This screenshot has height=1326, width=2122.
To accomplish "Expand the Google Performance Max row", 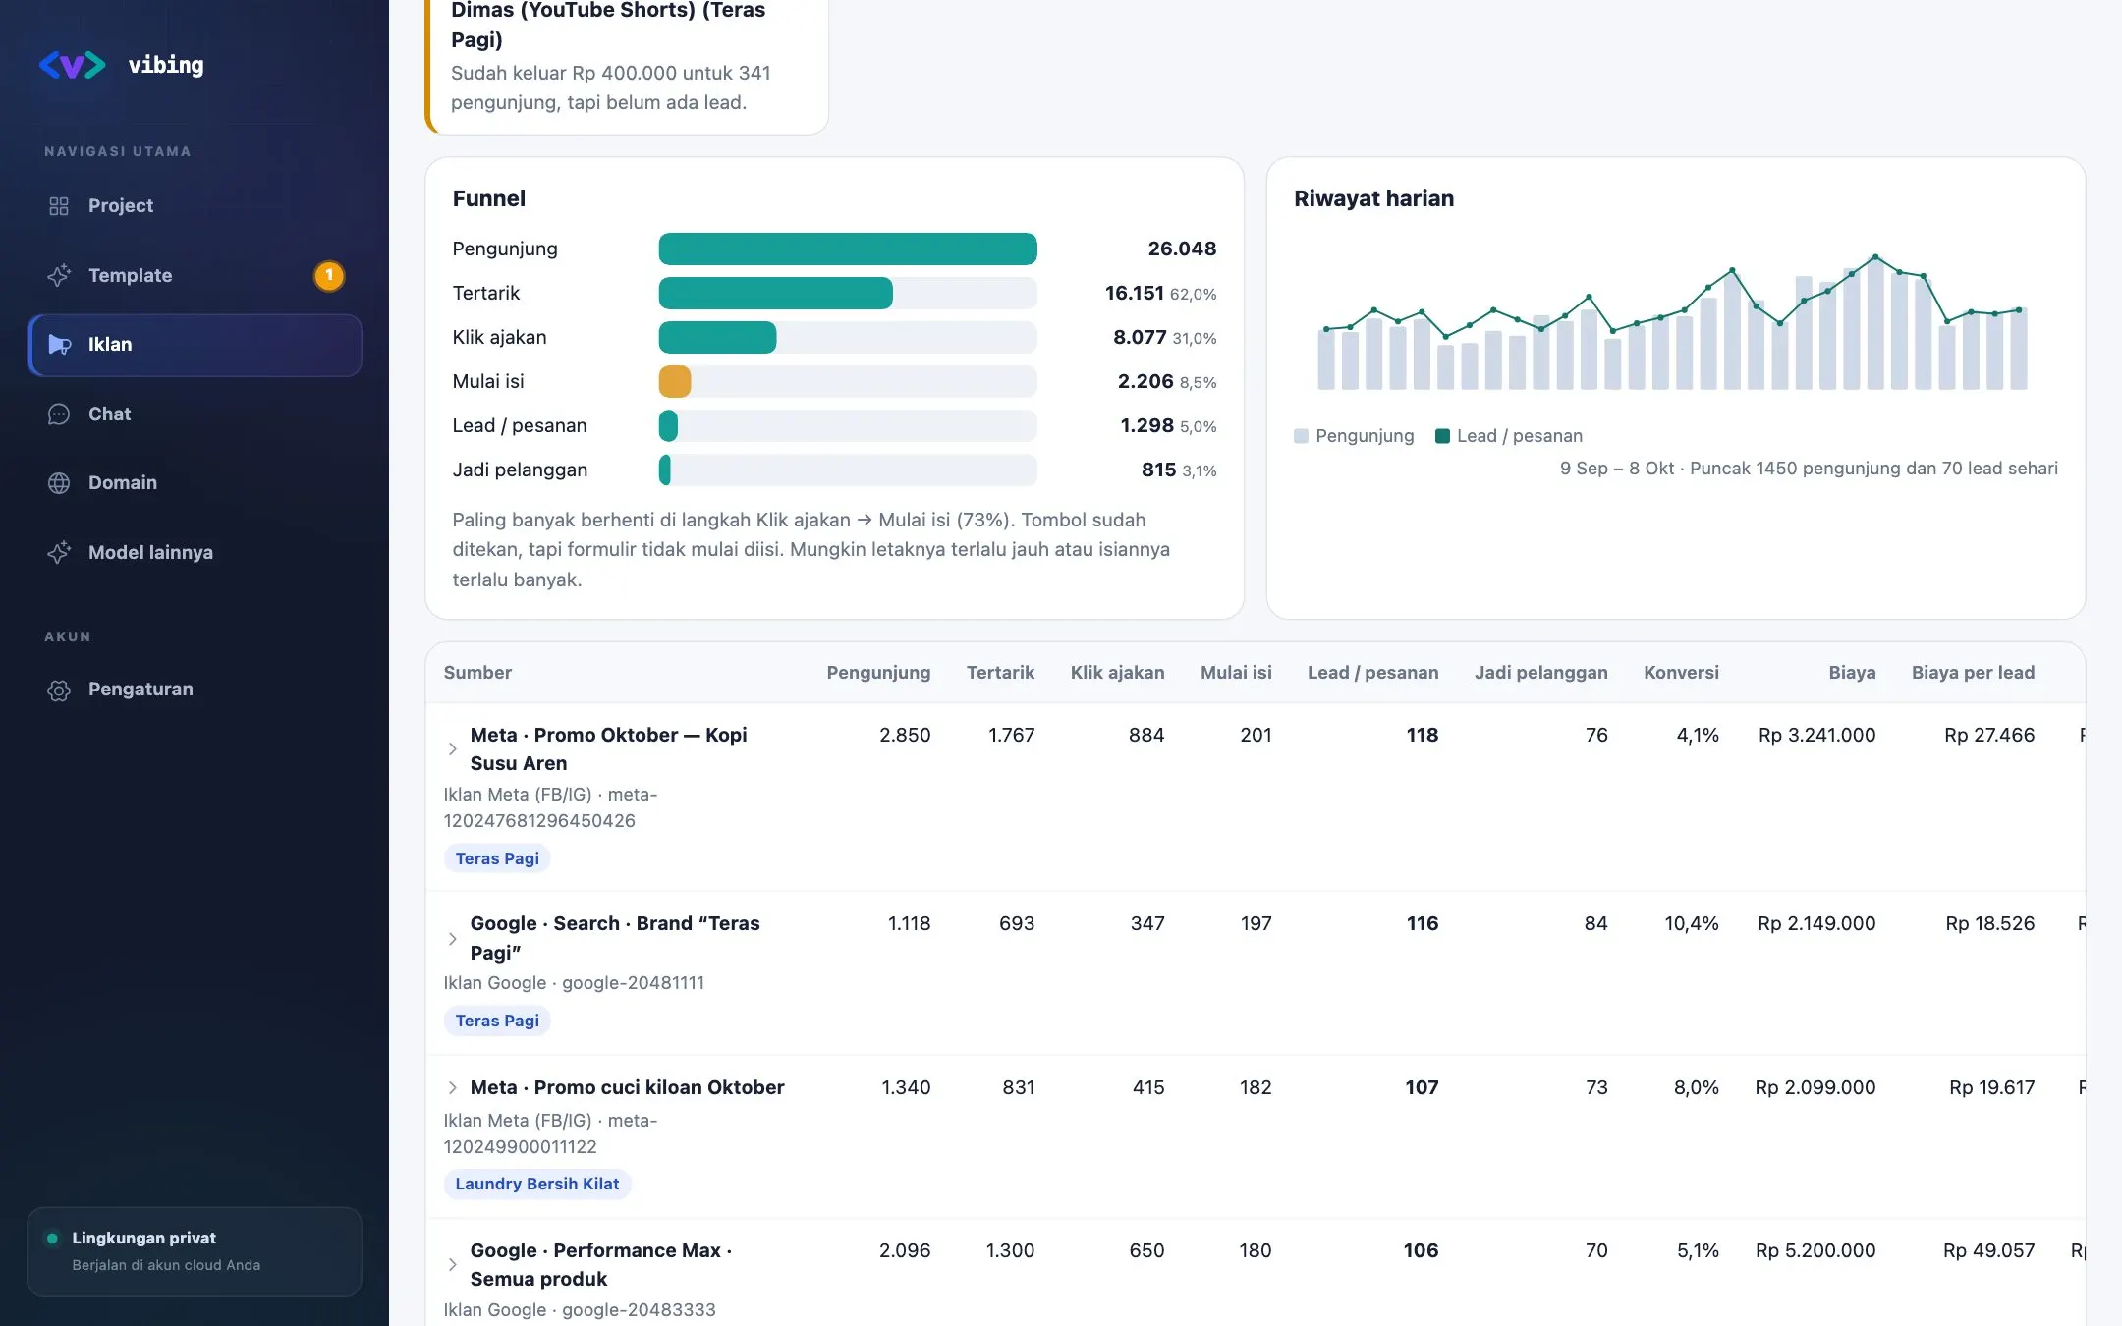I will [x=452, y=1265].
